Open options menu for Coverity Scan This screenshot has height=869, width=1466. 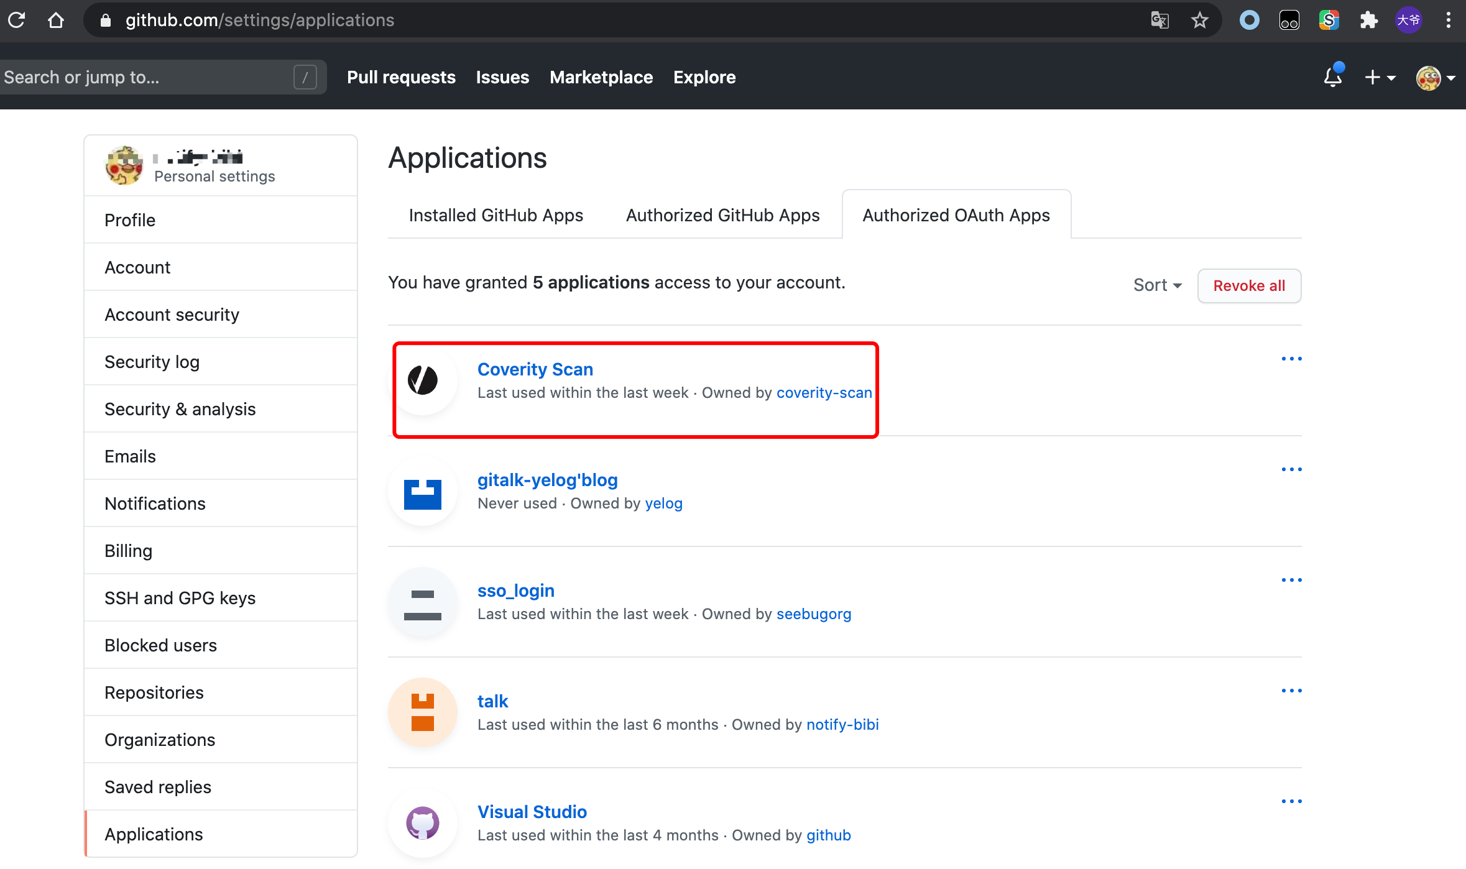pos(1291,359)
